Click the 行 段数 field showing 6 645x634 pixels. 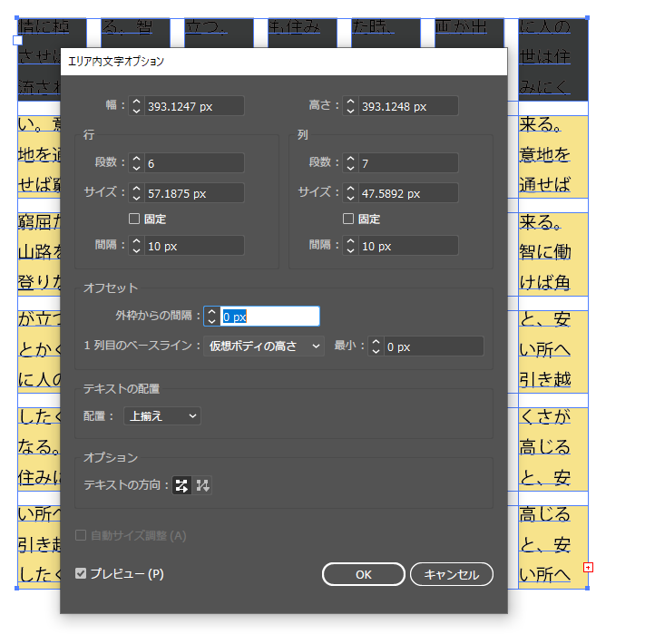tap(194, 163)
